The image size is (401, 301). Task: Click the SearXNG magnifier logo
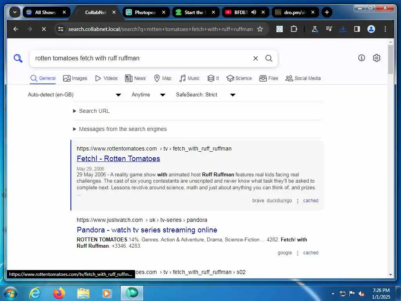pyautogui.click(x=18, y=58)
